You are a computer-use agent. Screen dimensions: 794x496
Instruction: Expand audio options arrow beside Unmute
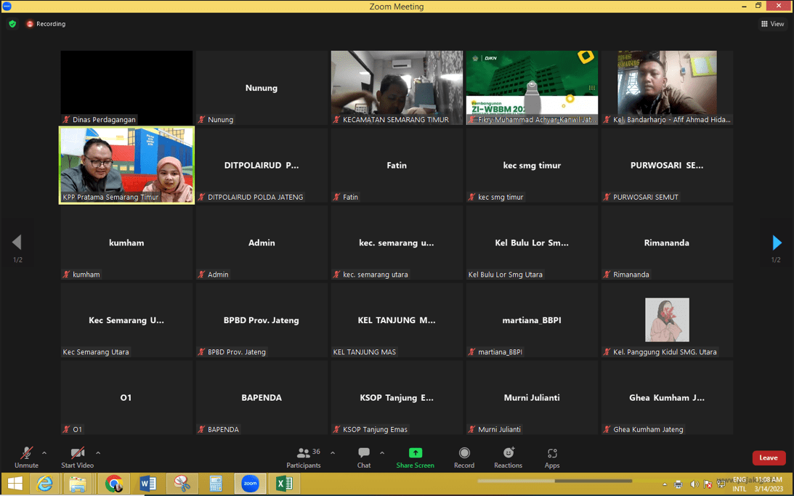click(x=44, y=453)
